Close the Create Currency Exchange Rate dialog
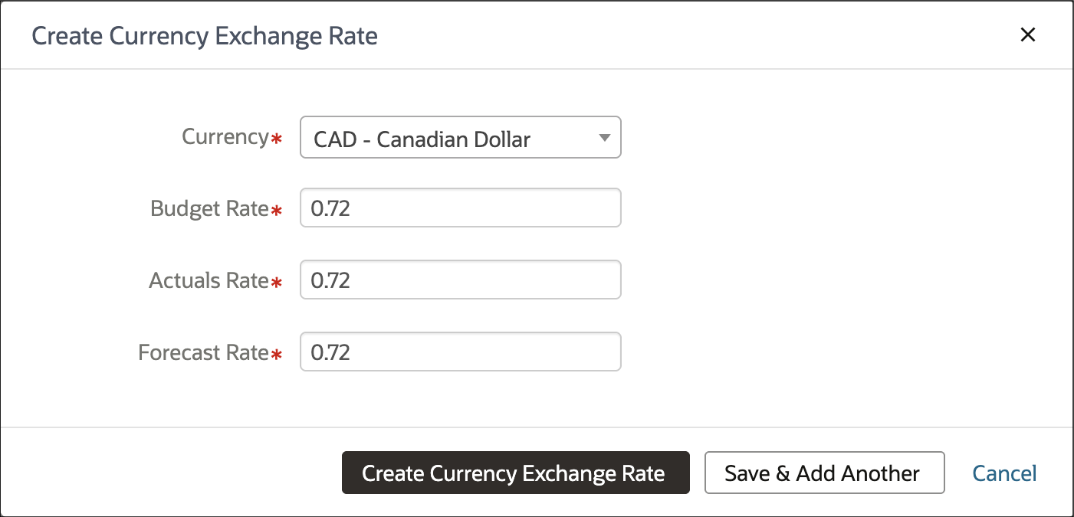This screenshot has height=517, width=1074. tap(1027, 34)
